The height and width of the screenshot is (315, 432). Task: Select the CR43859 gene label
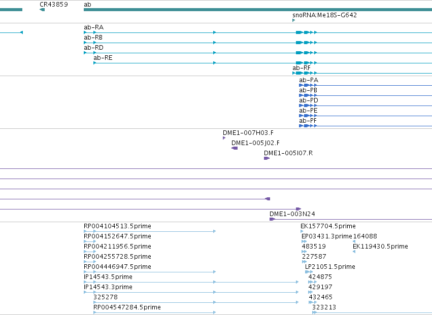coord(54,5)
